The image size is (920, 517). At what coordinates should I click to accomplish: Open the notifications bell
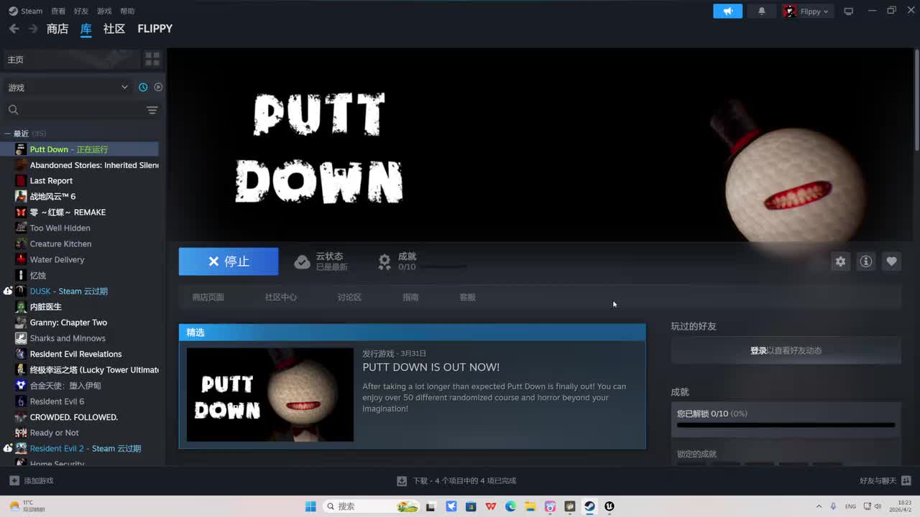pos(762,11)
